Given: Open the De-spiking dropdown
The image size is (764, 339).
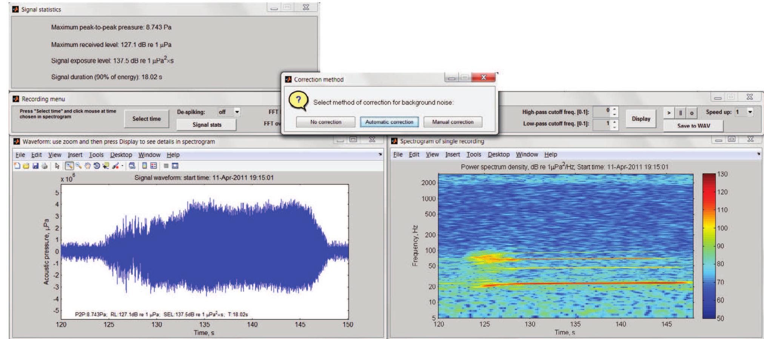Looking at the screenshot, I should (x=237, y=112).
